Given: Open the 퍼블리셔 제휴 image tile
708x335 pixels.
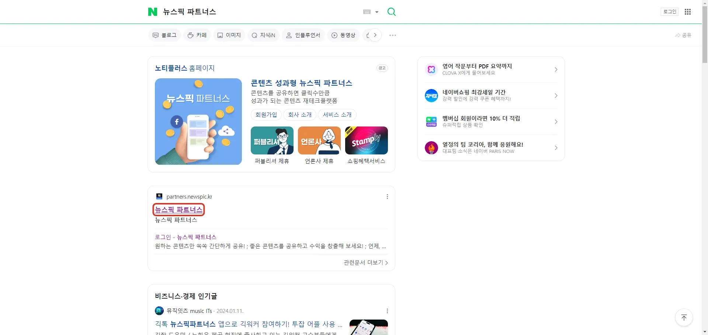Looking at the screenshot, I should (272, 140).
